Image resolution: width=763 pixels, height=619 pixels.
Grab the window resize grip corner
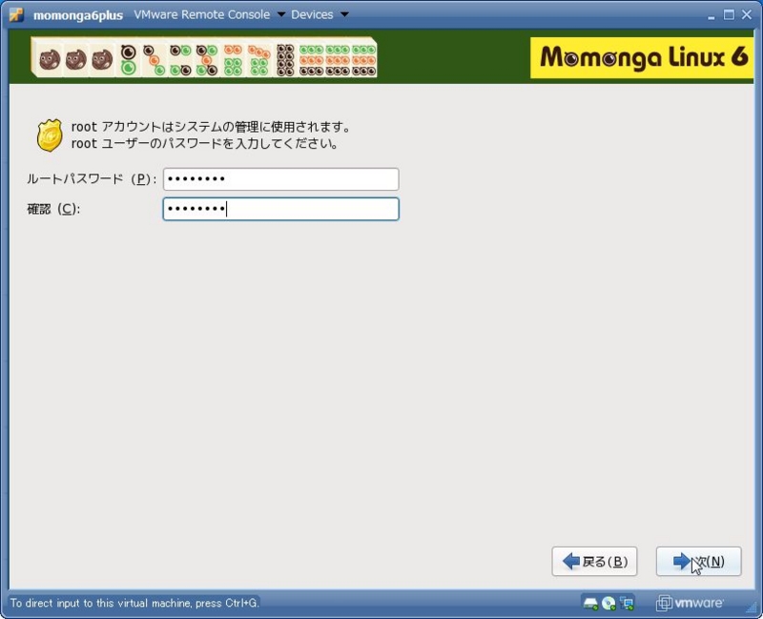pyautogui.click(x=752, y=607)
